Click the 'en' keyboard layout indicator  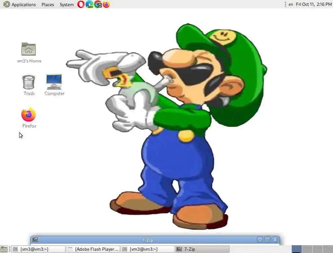coord(290,4)
